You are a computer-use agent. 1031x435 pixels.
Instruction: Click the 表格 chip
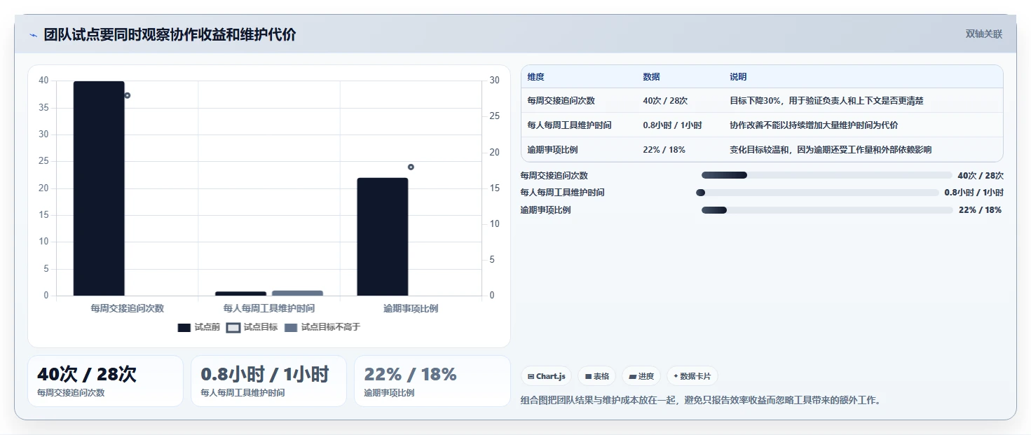coord(597,376)
